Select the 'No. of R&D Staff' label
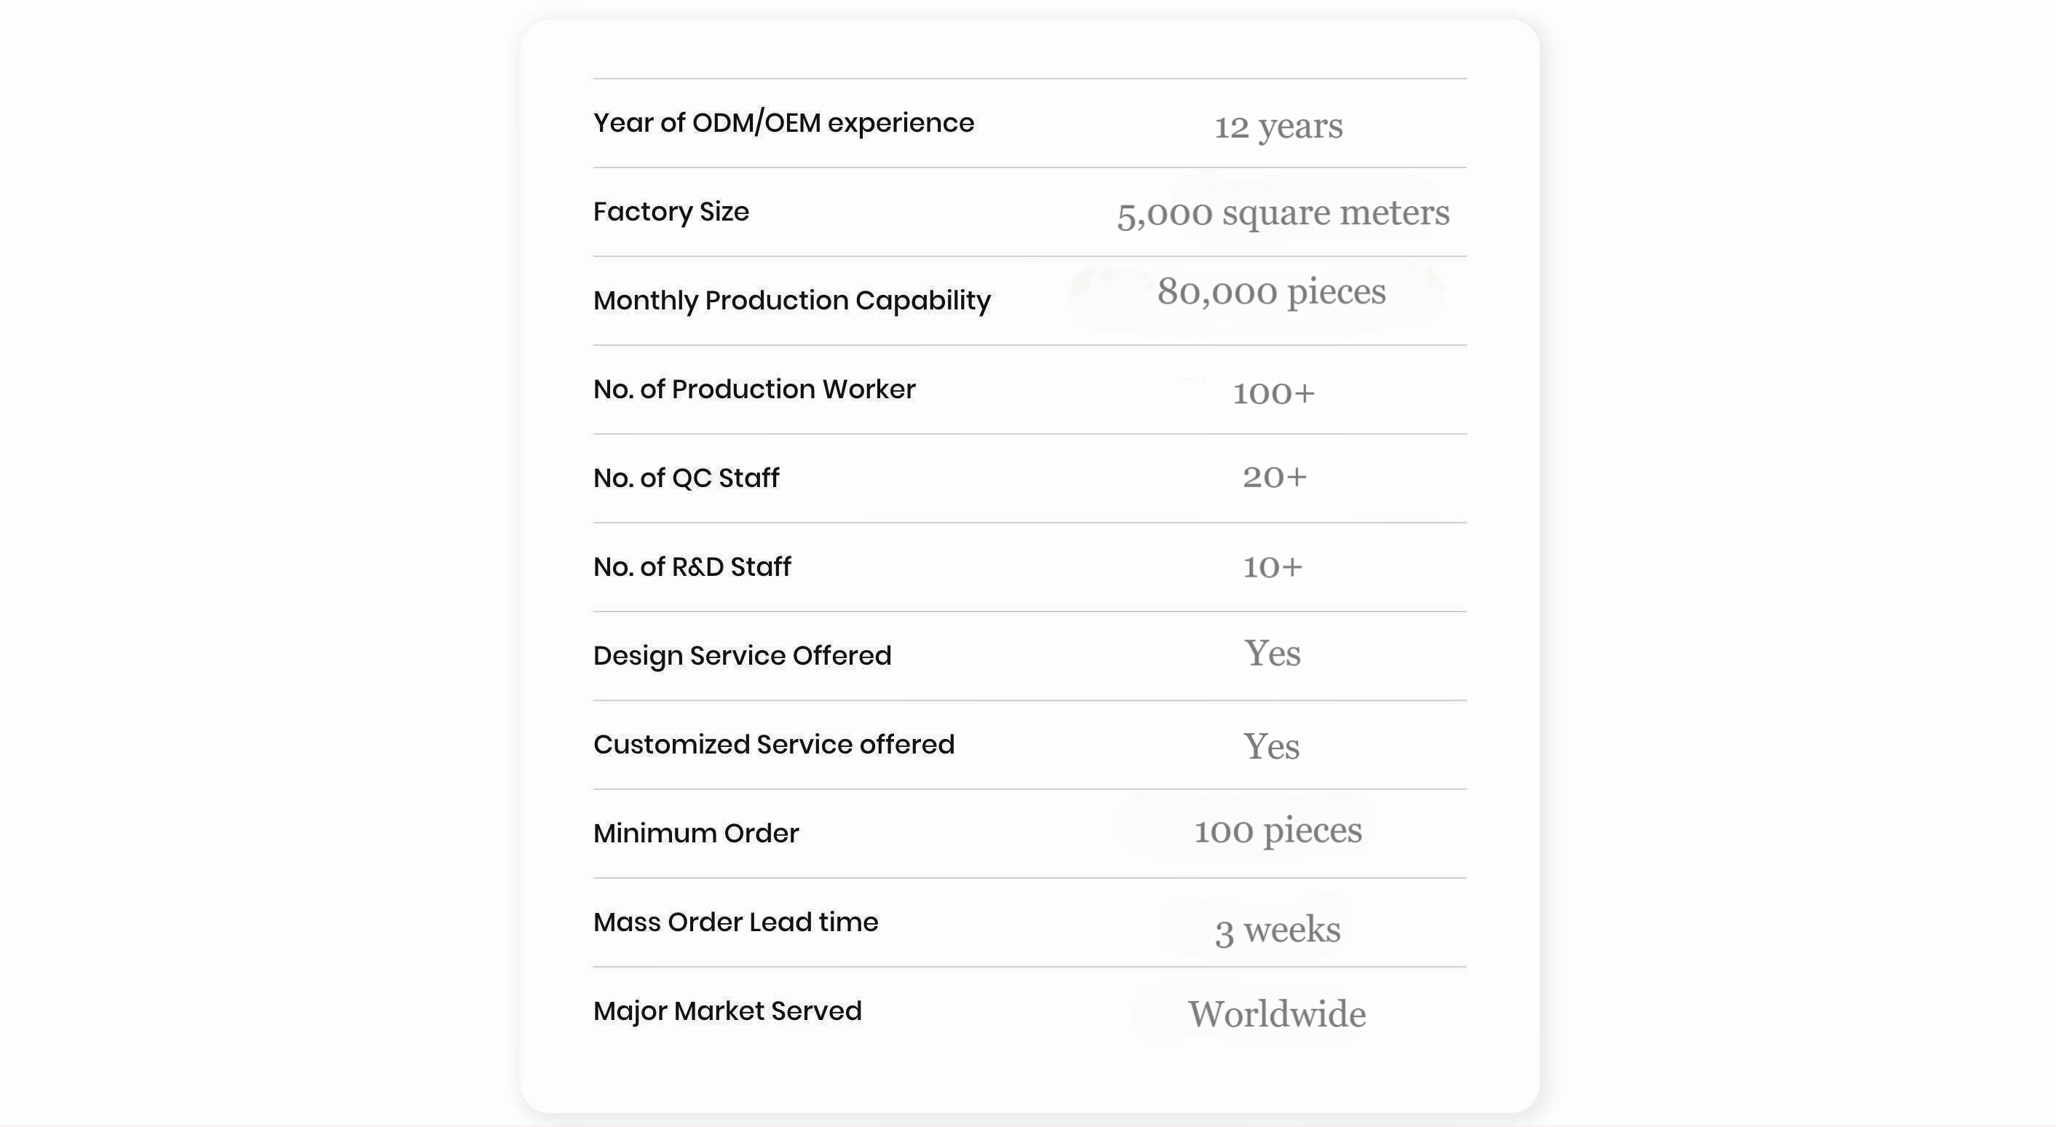Viewport: 2056px width, 1127px height. click(692, 566)
